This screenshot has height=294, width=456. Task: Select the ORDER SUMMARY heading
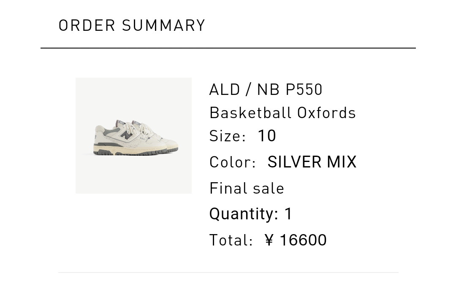(132, 25)
